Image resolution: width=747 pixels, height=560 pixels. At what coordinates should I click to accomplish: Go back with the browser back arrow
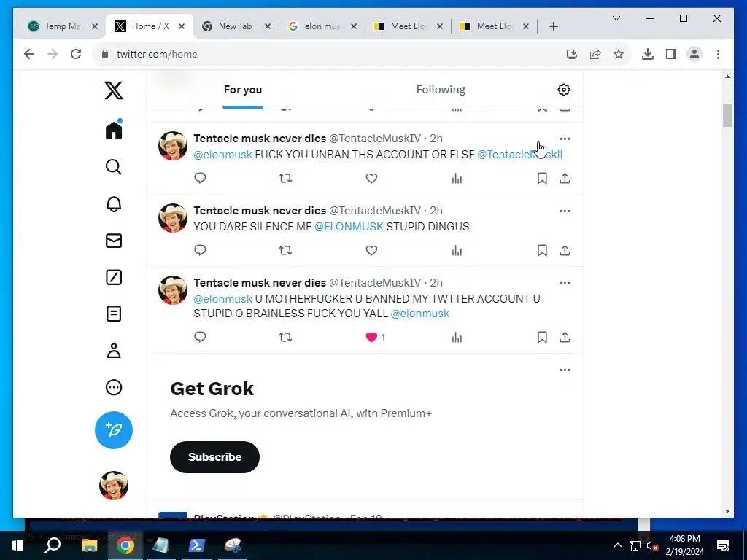coord(29,54)
